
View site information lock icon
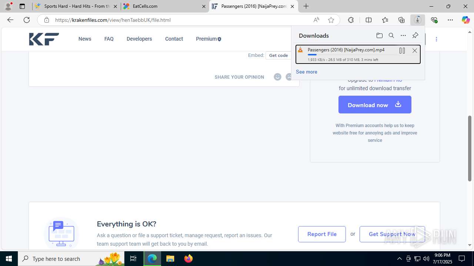pos(47,20)
